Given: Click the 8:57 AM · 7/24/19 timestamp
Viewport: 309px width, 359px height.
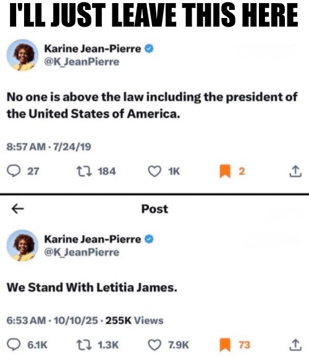Looking at the screenshot, I should 49,147.
